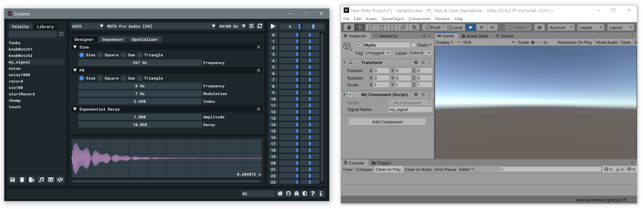Click the Add Component button

point(387,122)
